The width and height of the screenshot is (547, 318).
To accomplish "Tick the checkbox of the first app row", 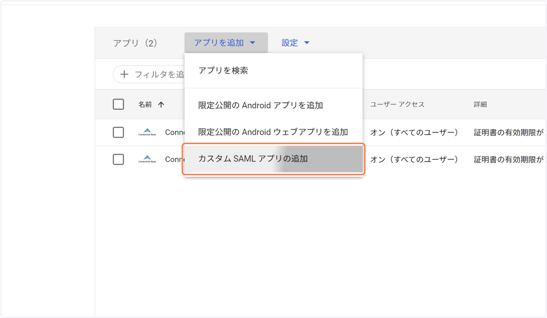I will 118,132.
